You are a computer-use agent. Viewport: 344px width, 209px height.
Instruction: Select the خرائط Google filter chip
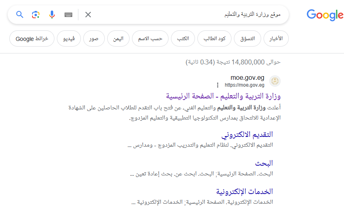[x=32, y=38]
